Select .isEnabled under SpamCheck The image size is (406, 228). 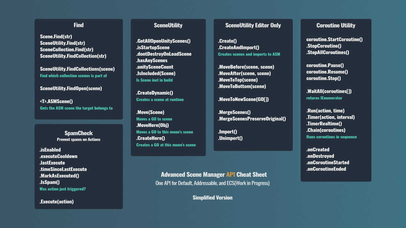49,150
